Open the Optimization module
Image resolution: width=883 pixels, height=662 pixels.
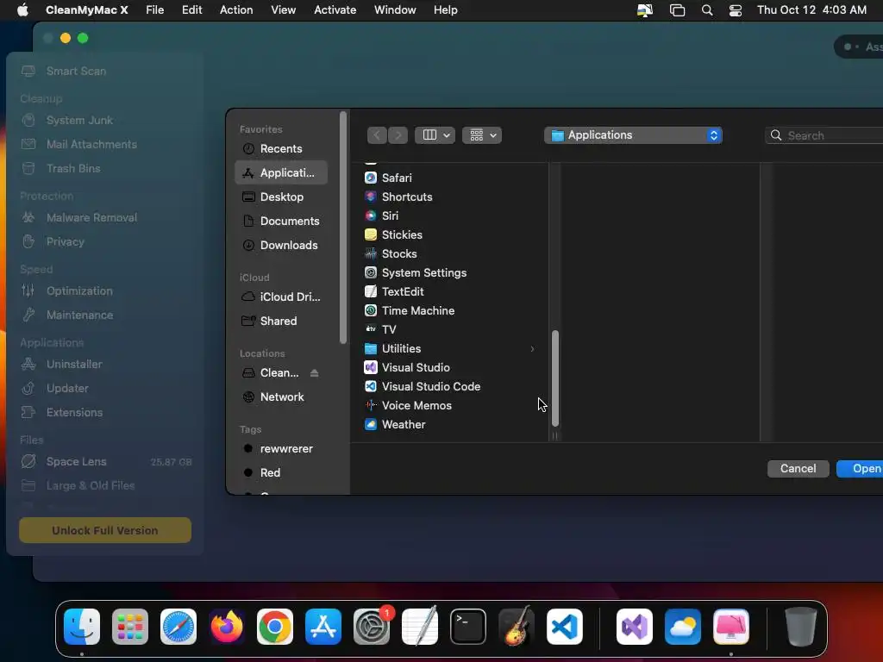click(104, 291)
